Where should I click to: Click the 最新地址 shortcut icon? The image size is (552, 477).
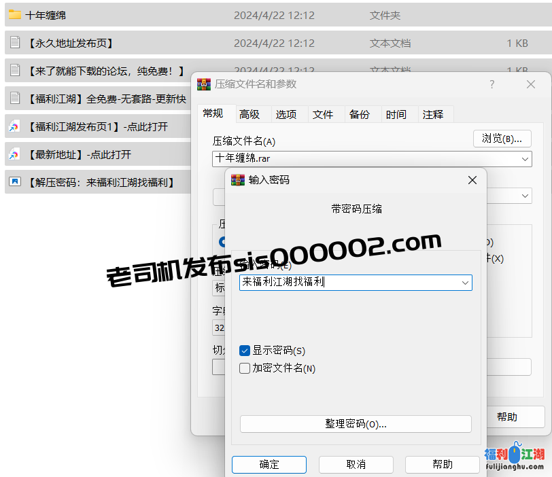[15, 154]
